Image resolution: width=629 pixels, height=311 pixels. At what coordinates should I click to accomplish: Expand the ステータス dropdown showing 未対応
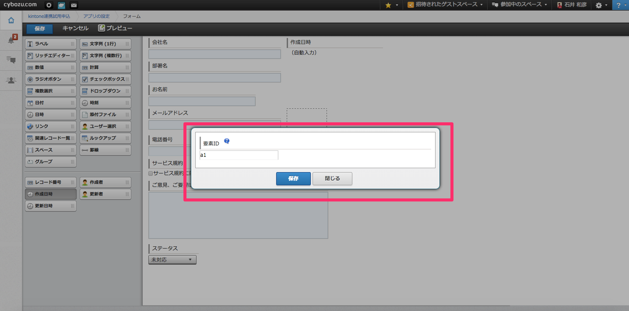pyautogui.click(x=172, y=260)
